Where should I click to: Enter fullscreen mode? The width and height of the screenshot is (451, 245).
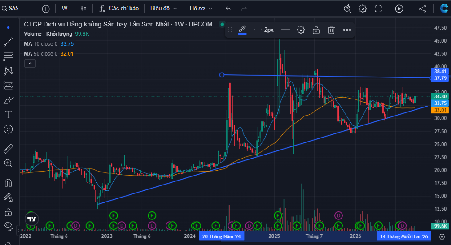click(378, 9)
